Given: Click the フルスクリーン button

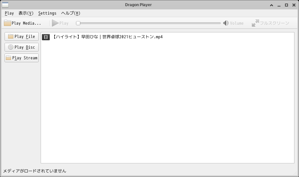Looking at the screenshot, I should point(271,23).
